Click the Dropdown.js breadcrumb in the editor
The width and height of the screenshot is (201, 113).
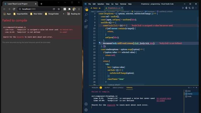137,11
